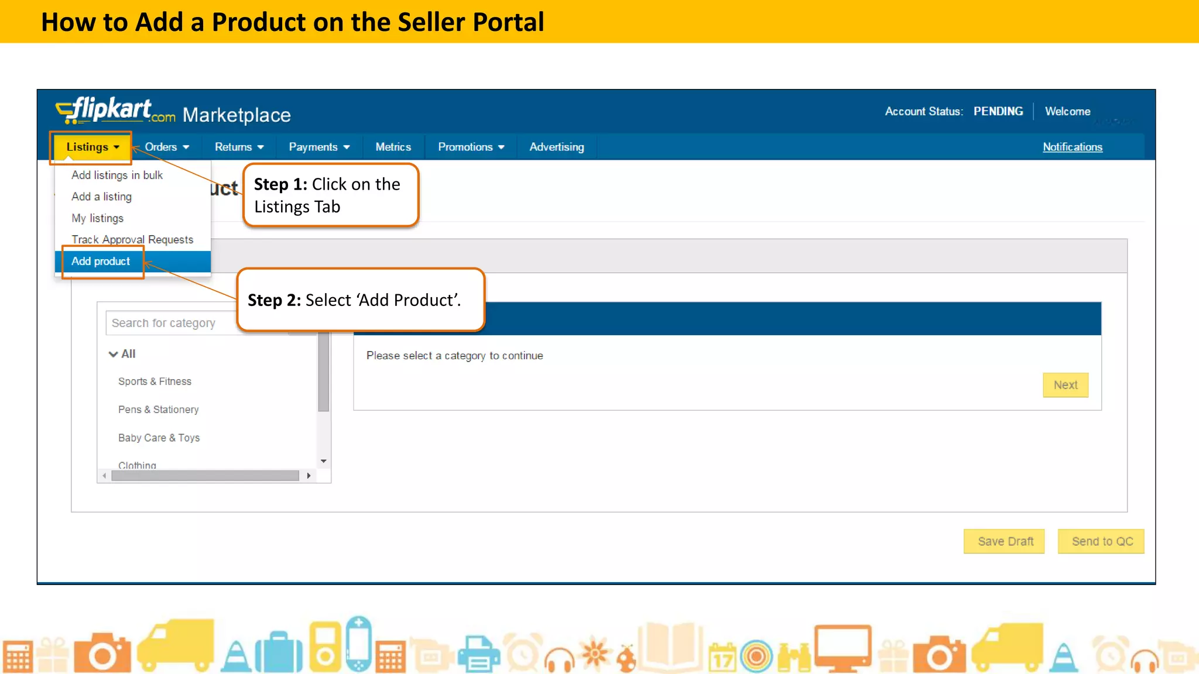Expand the Payments menu
The width and height of the screenshot is (1199, 674).
(x=319, y=147)
